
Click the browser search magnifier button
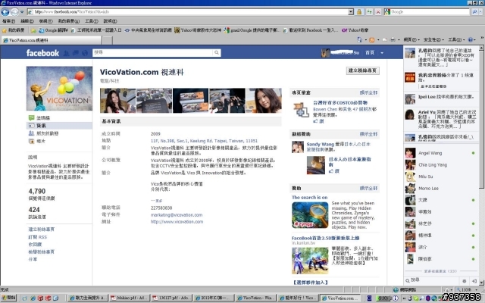coord(475,12)
